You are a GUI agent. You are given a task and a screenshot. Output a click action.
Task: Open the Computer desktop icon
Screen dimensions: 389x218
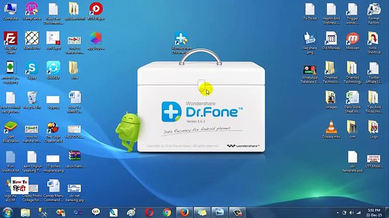pyautogui.click(x=10, y=12)
